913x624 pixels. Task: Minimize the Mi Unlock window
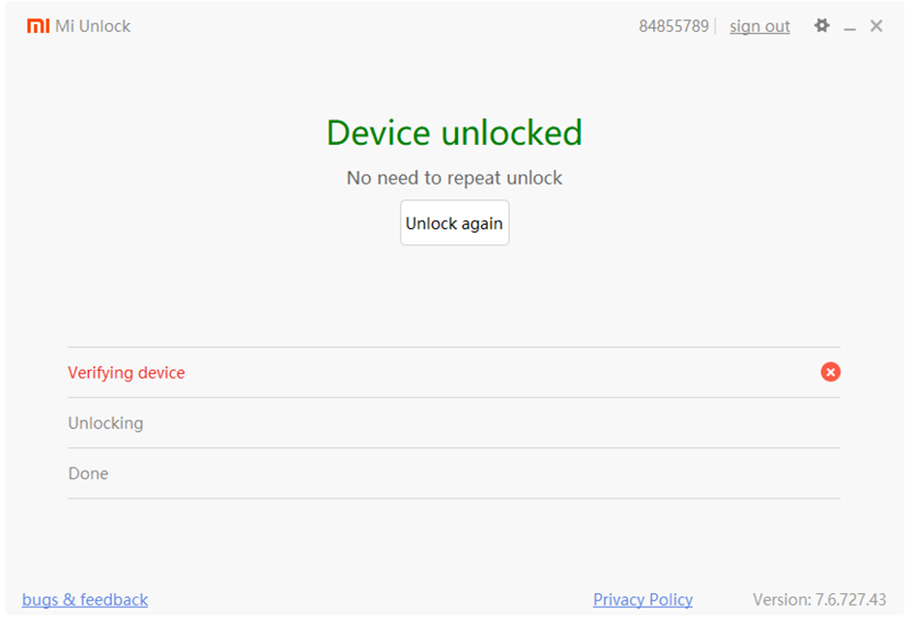click(x=850, y=27)
